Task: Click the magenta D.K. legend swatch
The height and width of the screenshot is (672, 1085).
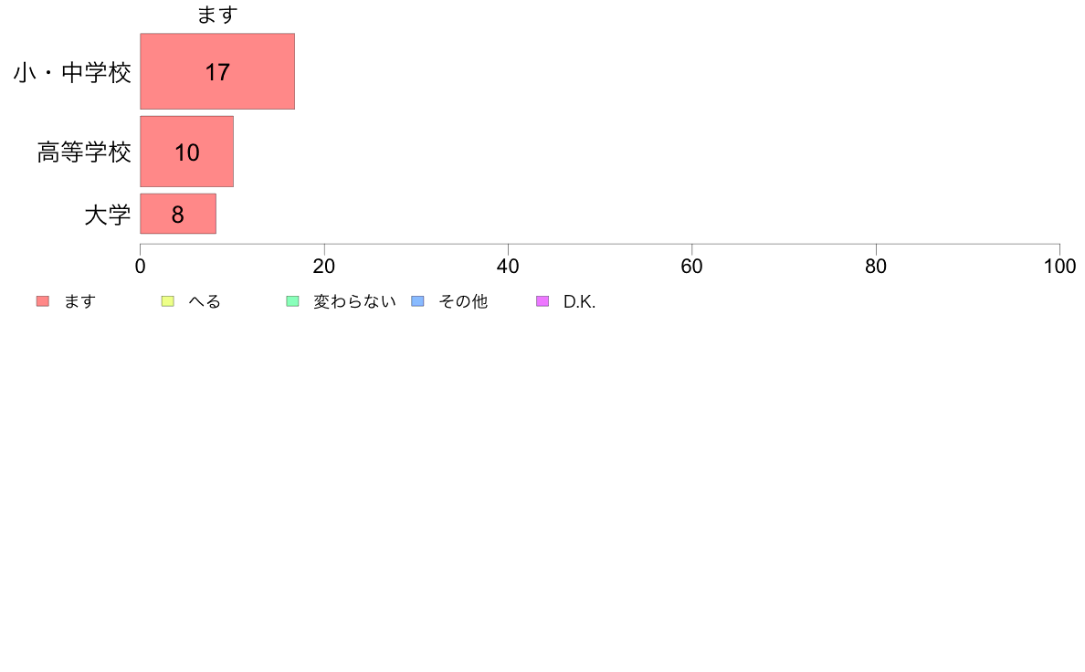Action: (542, 301)
